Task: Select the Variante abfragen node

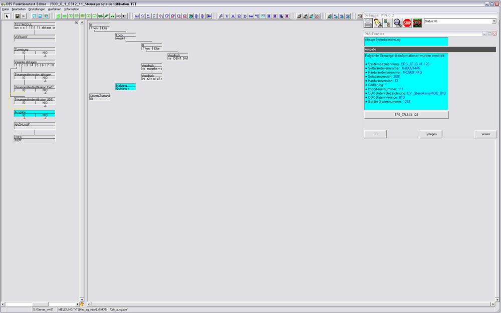Action: click(x=35, y=64)
